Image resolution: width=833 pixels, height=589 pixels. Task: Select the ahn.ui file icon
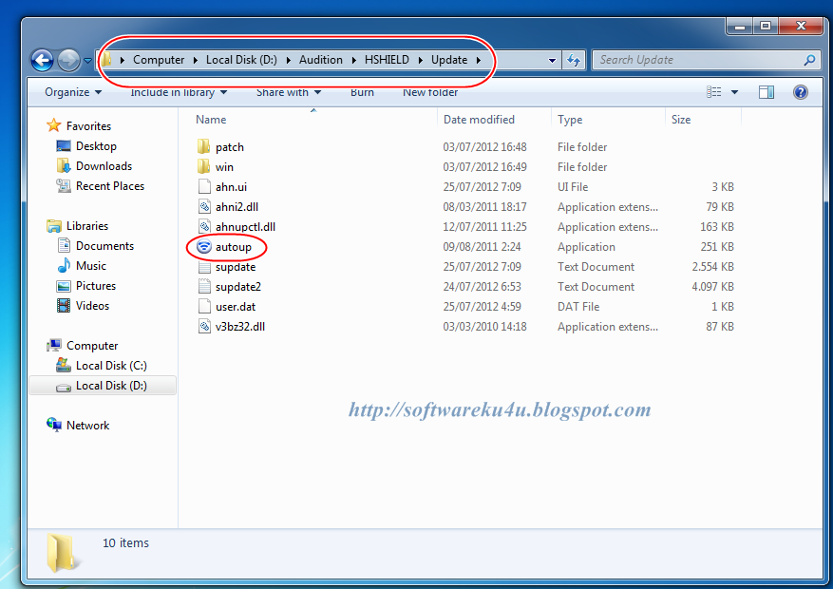[x=204, y=186]
